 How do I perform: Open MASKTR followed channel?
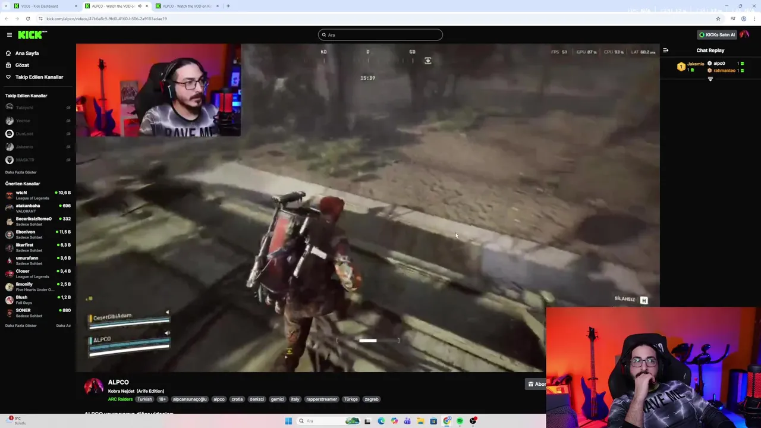click(38, 160)
